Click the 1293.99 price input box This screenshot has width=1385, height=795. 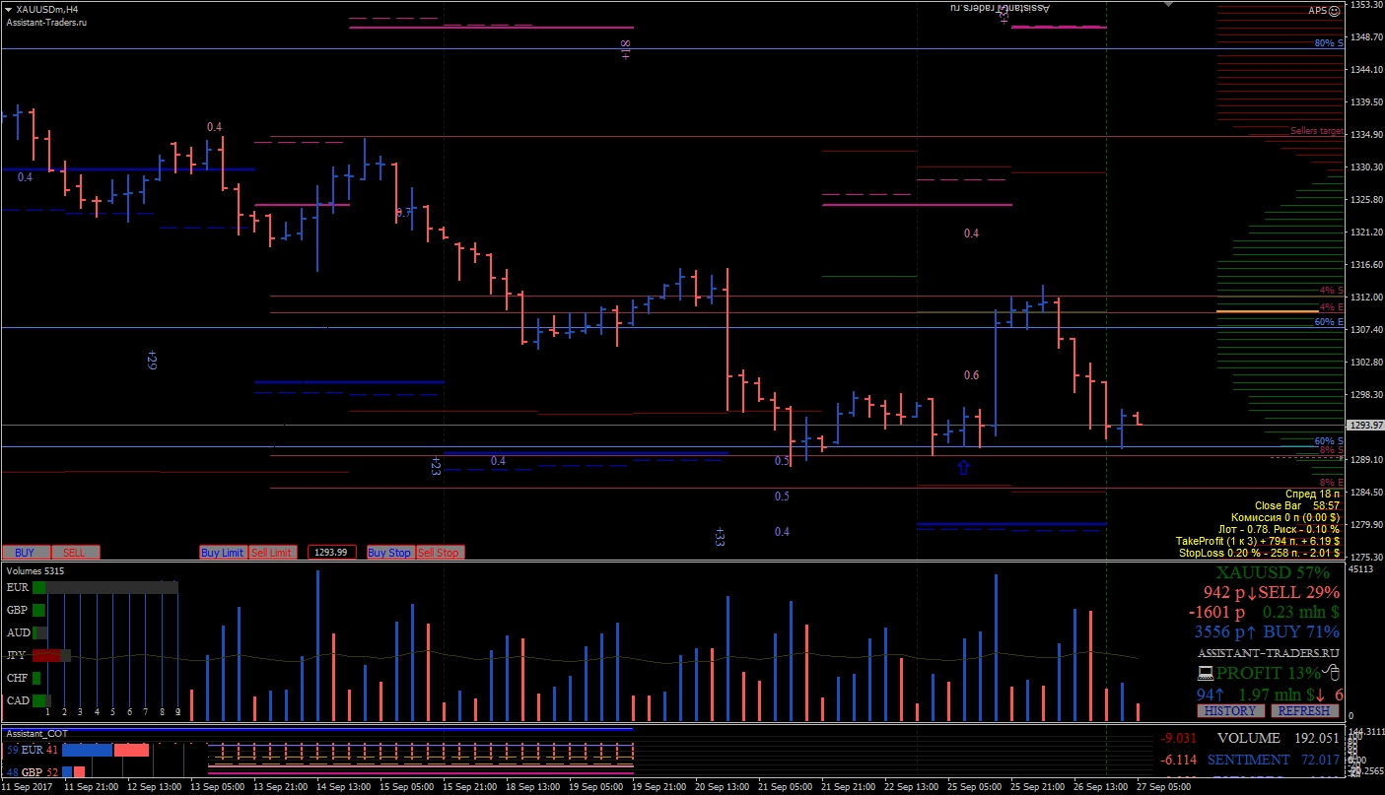click(x=331, y=553)
